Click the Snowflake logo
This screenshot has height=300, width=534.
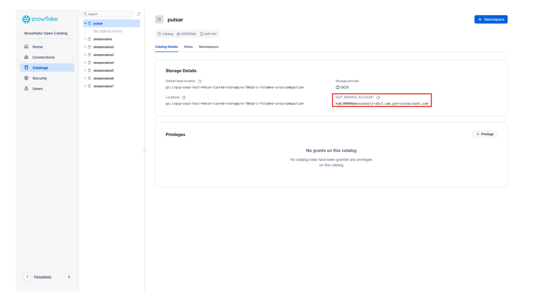pyautogui.click(x=39, y=19)
